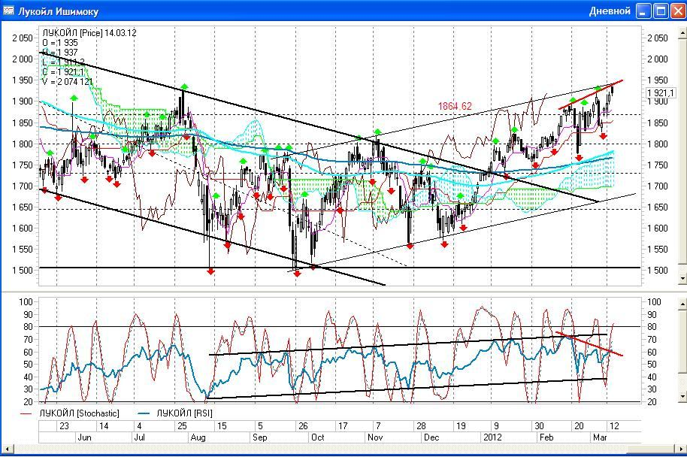Image resolution: width=687 pixels, height=457 pixels.
Task: Click the ЛУКОЙЛ [Price] 14.03.12 header text
Action: (x=89, y=33)
